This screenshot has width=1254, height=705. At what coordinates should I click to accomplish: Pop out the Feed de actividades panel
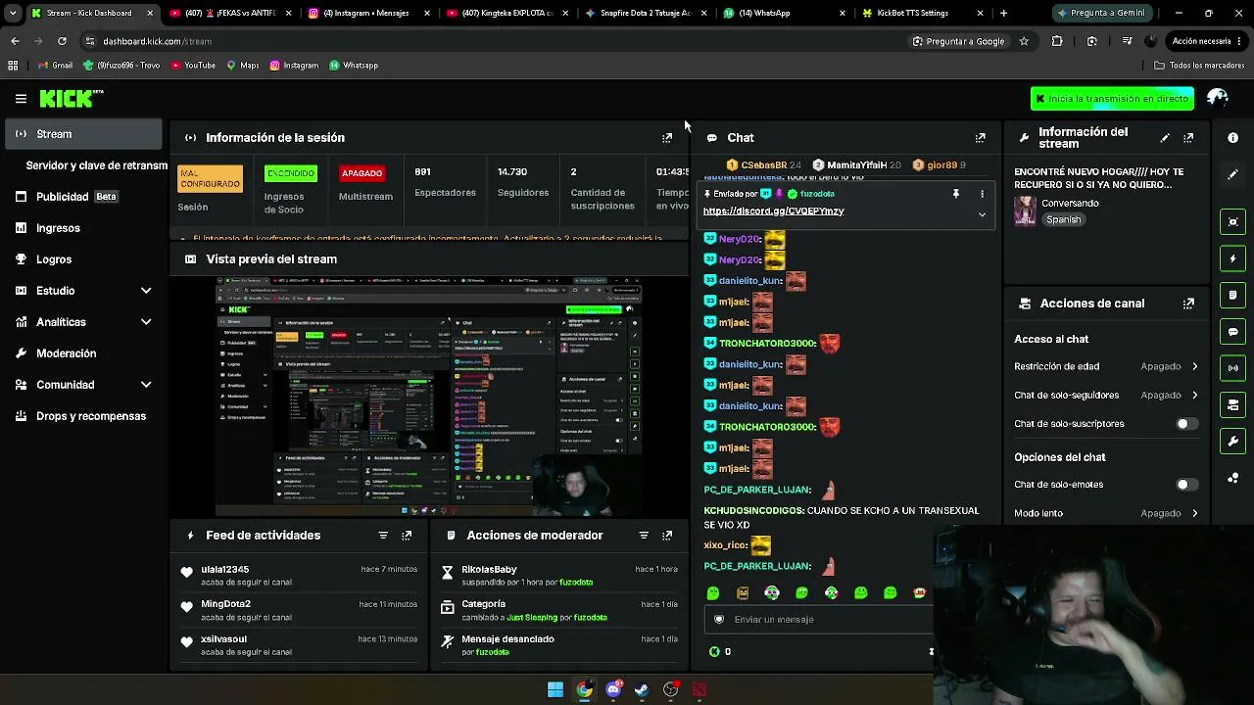pyautogui.click(x=407, y=536)
